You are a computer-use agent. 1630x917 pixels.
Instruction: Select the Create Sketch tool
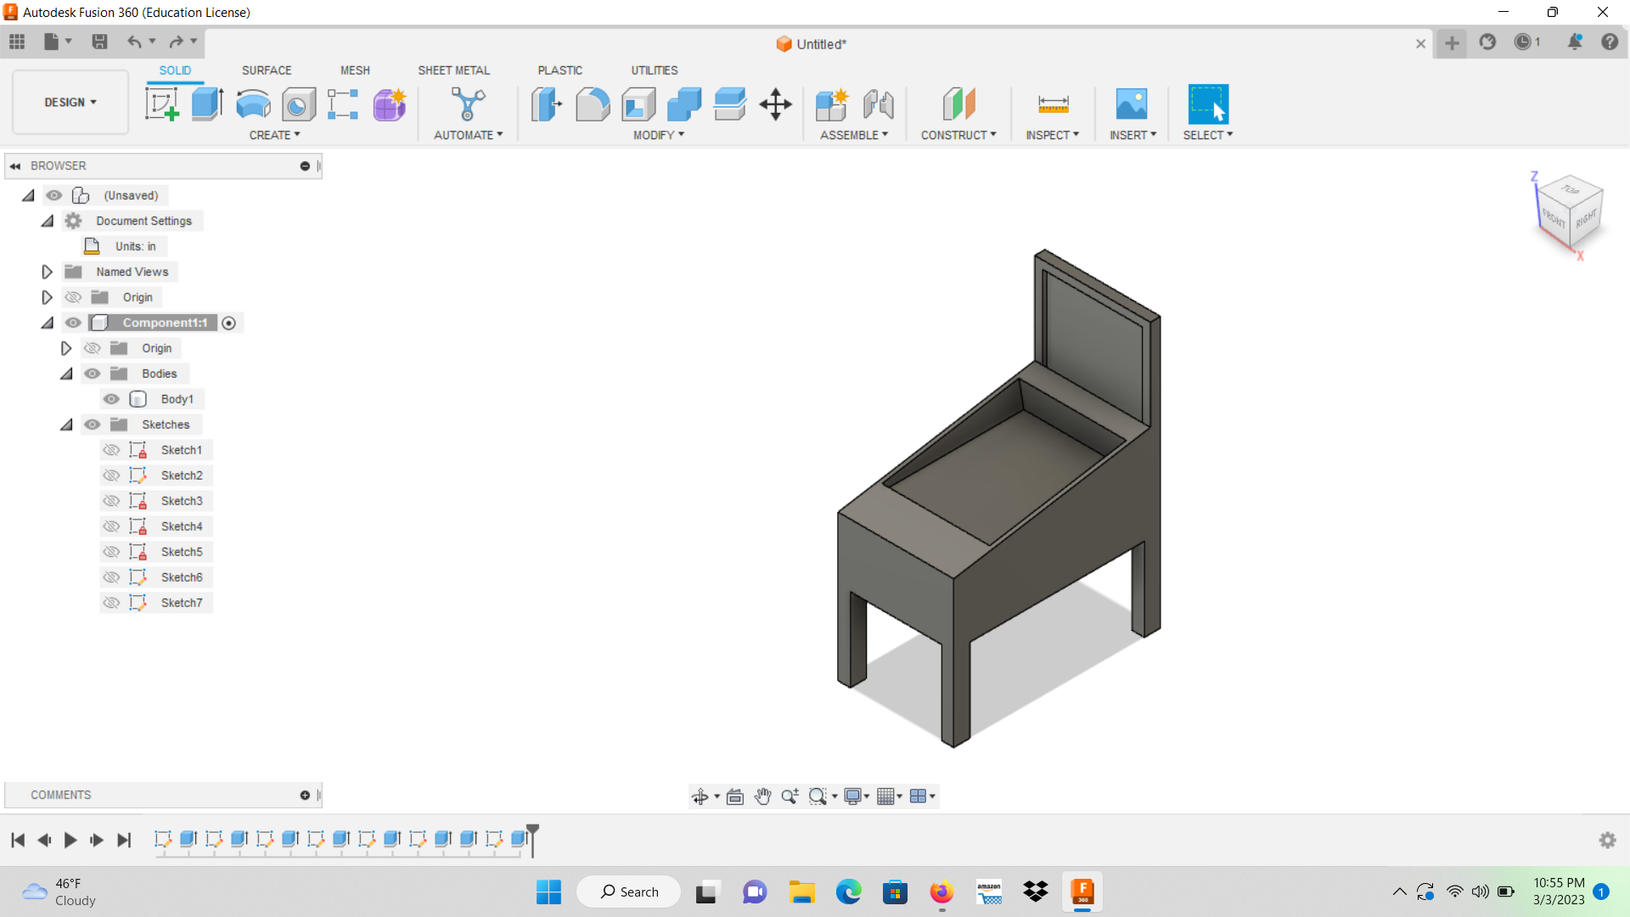161,104
